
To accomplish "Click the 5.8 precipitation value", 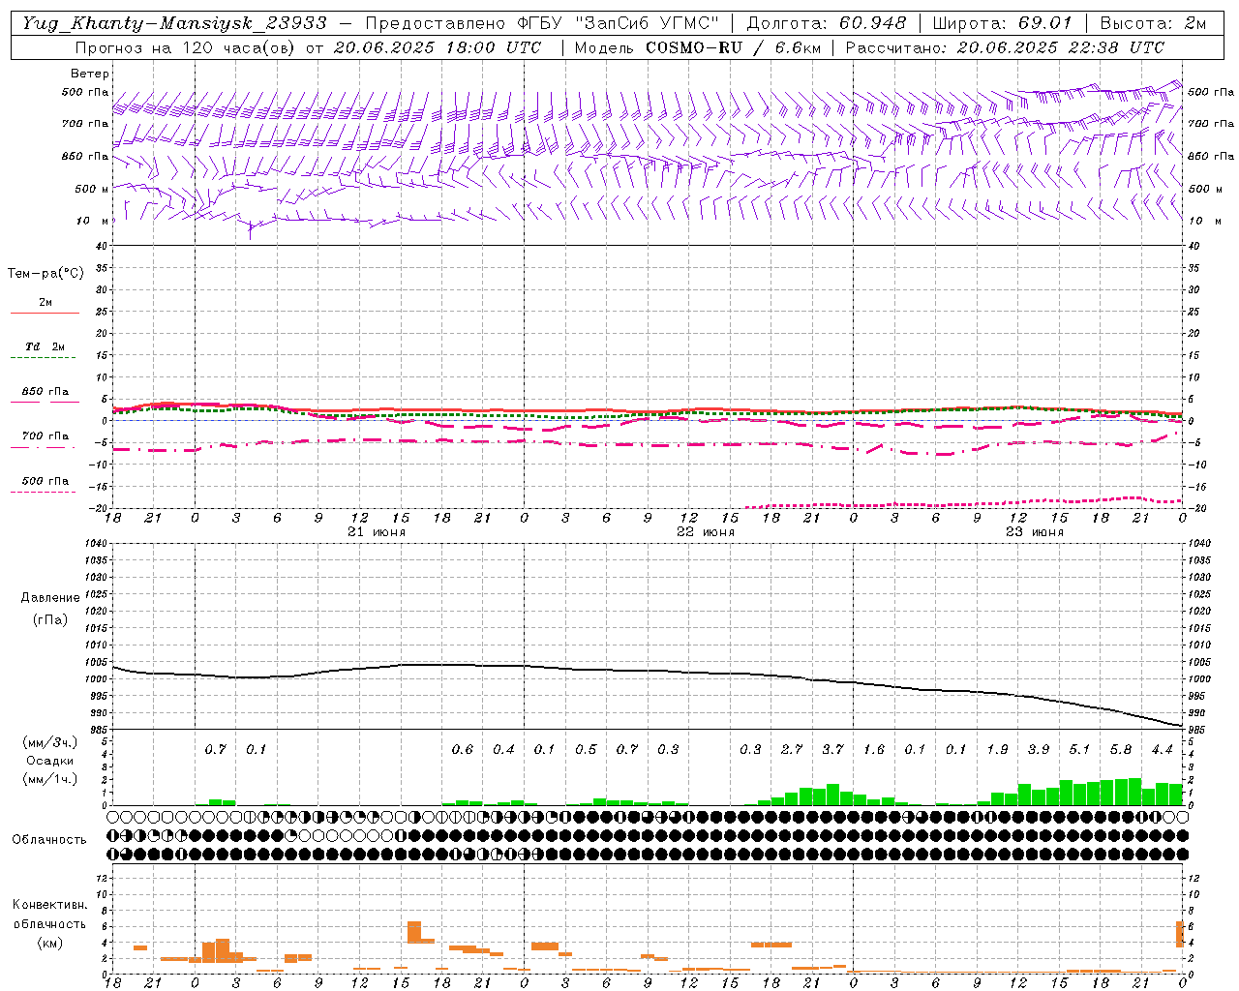I will click(x=1121, y=750).
